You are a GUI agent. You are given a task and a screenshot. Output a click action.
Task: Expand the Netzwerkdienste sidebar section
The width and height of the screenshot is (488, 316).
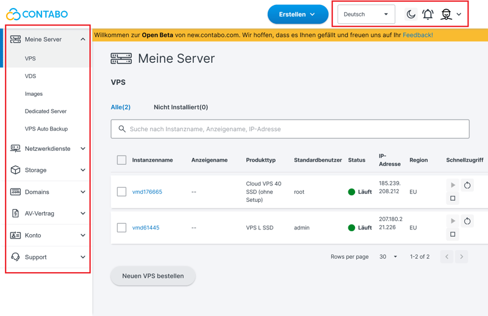click(49, 149)
